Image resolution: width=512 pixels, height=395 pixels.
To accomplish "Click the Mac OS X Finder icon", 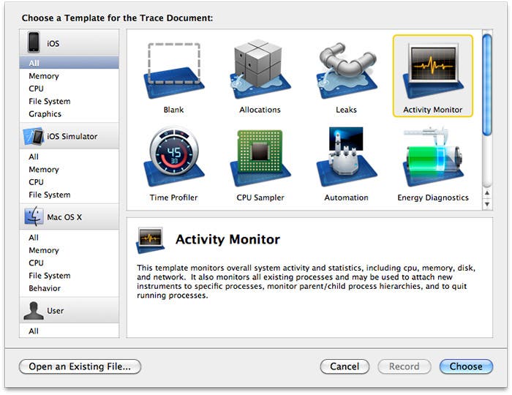I will (x=34, y=217).
